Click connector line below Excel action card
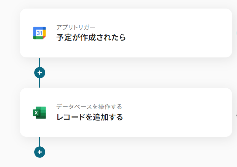The height and width of the screenshot is (167, 237). [x=40, y=141]
